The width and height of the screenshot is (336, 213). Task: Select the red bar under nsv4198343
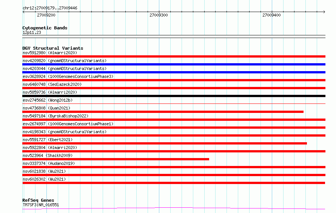[174, 135]
